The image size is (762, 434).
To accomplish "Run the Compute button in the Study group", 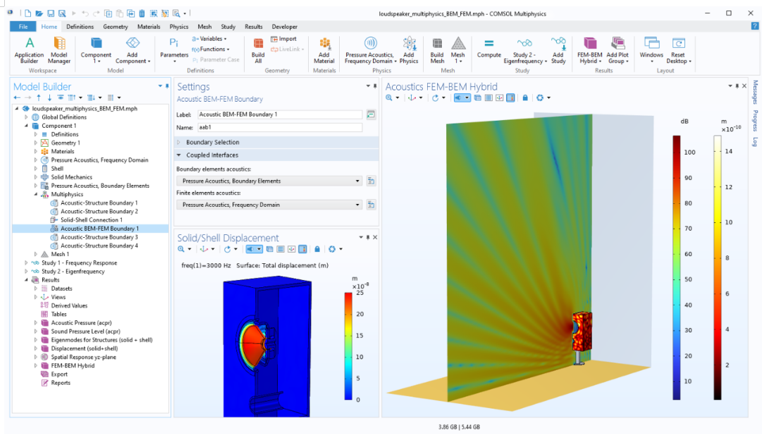I will pyautogui.click(x=489, y=48).
